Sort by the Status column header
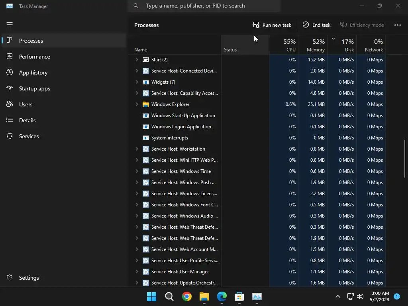The width and height of the screenshot is (408, 306). (245, 45)
